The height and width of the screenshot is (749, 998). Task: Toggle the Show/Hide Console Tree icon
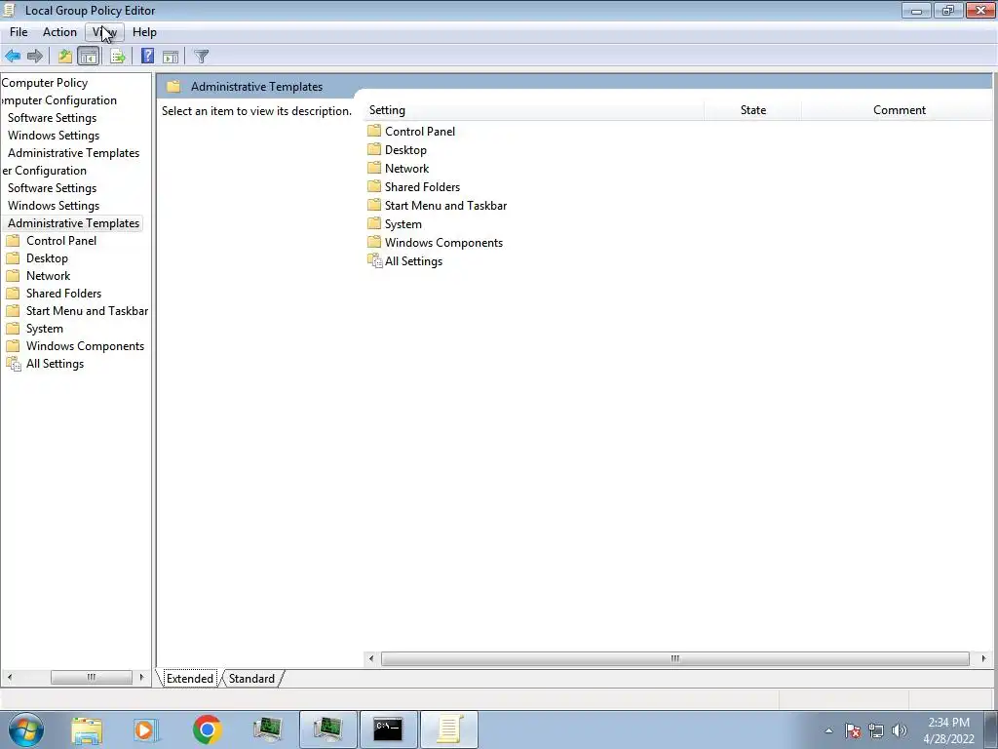(x=89, y=56)
